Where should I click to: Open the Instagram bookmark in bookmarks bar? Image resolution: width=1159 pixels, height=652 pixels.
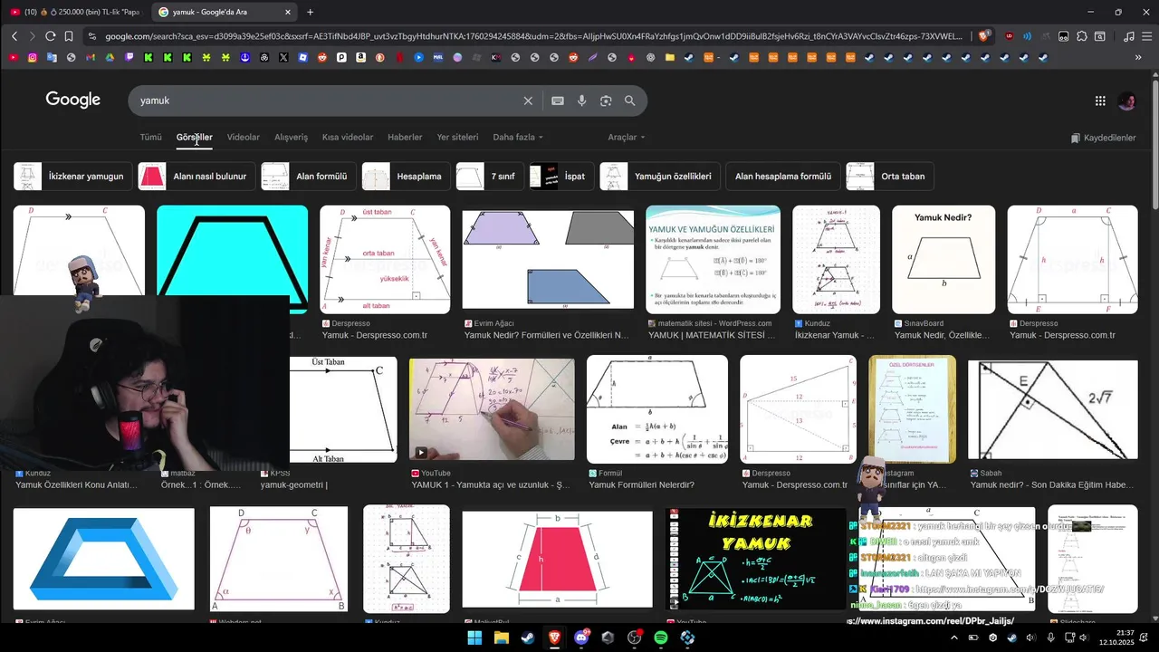33,57
